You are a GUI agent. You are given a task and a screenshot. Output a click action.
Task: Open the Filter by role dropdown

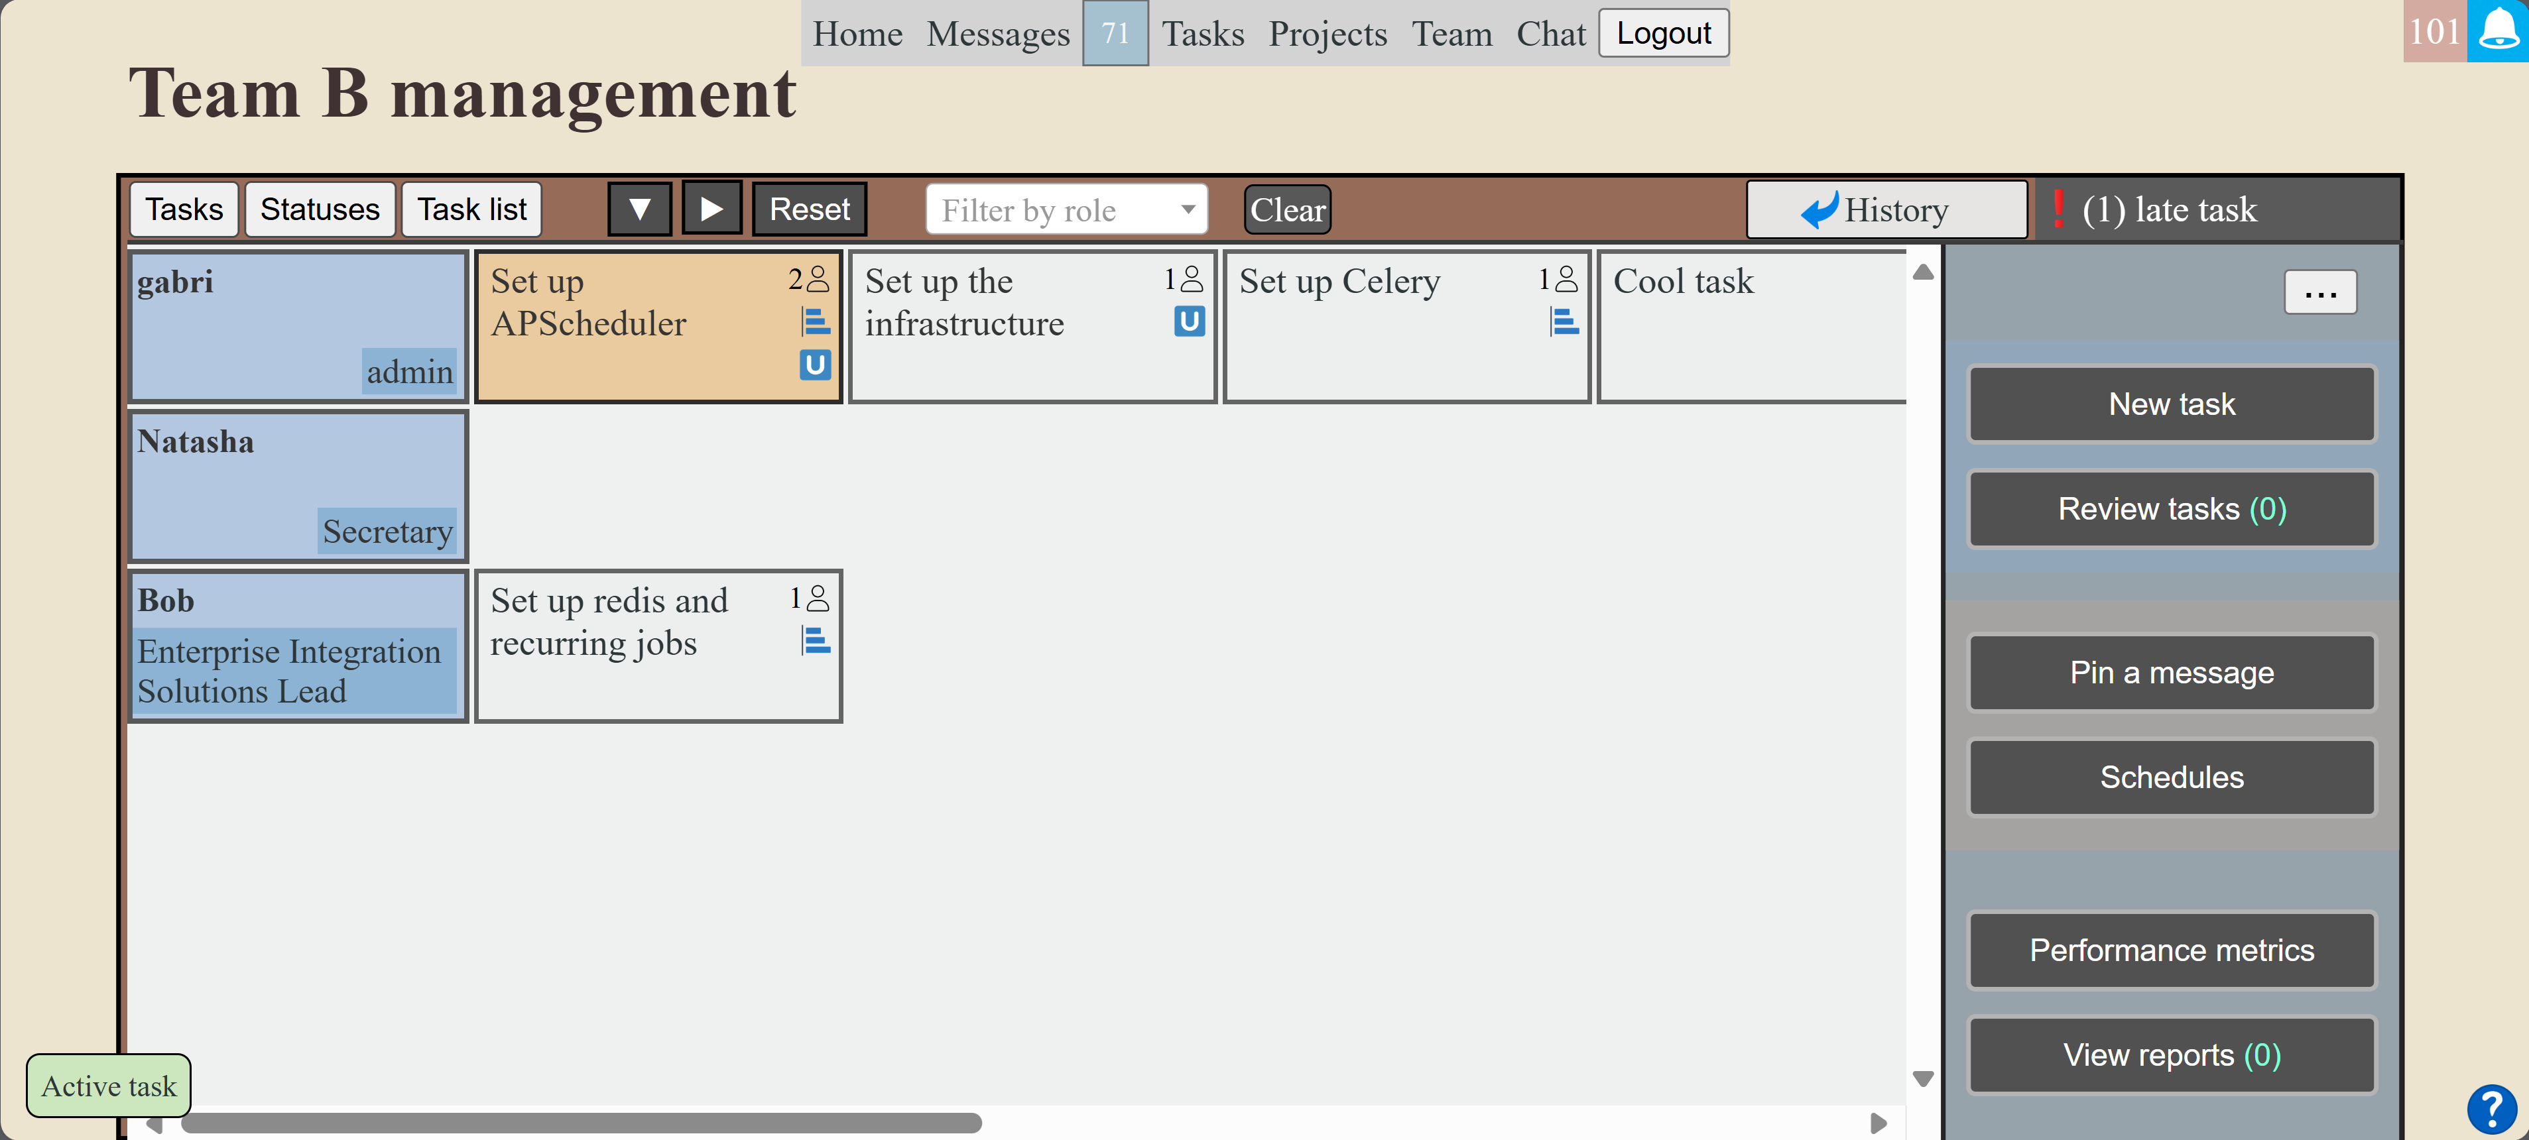point(1066,209)
